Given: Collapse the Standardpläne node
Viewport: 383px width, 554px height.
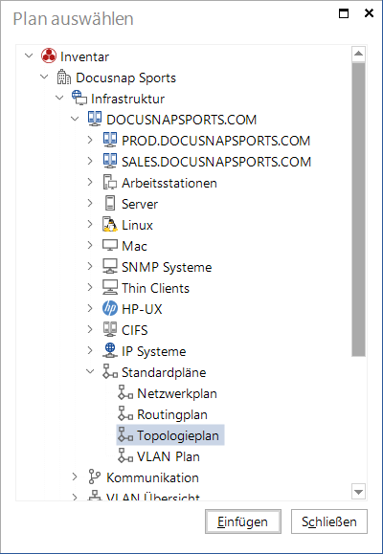Looking at the screenshot, I should tap(90, 371).
